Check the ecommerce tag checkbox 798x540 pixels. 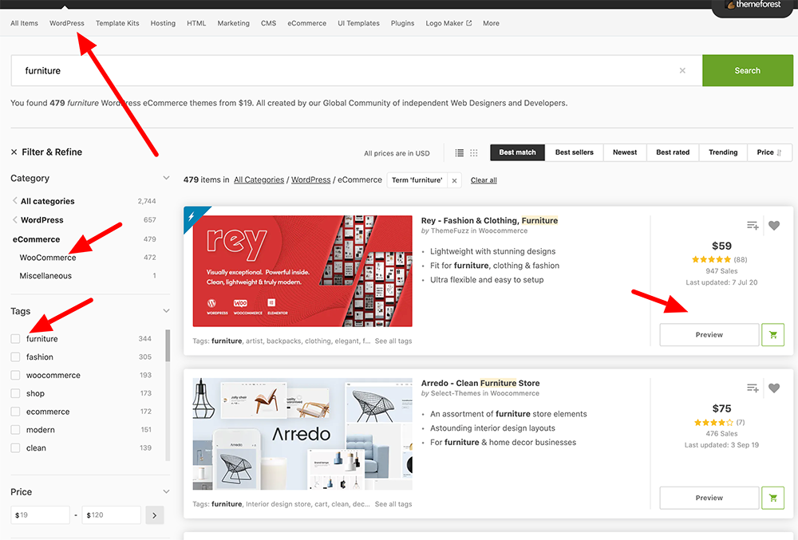(15, 412)
